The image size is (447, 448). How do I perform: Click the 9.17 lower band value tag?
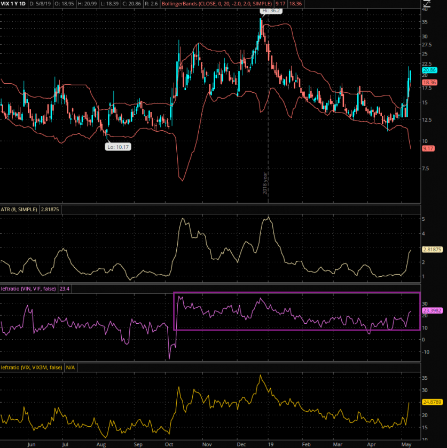[428, 149]
